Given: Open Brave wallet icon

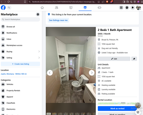Looking at the screenshot, I should (x=128, y=2).
